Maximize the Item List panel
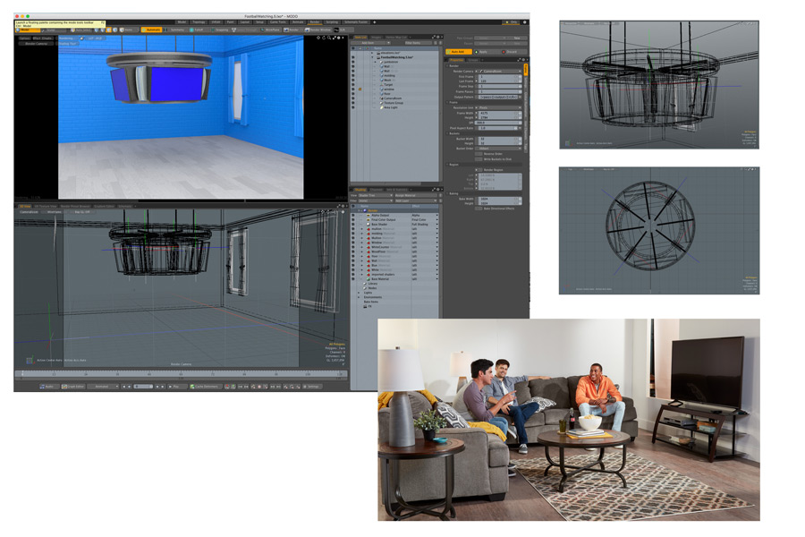This screenshot has height=537, width=805. point(433,37)
